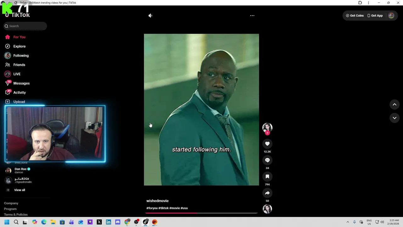Image resolution: width=403 pixels, height=227 pixels.
Task: Click the #foryou hashtag
Action: pos(152,208)
